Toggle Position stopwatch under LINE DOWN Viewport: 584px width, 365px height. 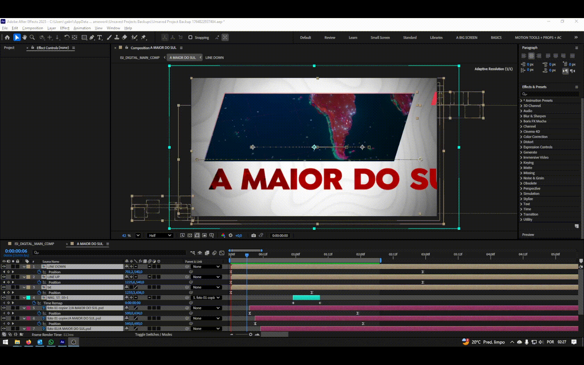point(39,272)
